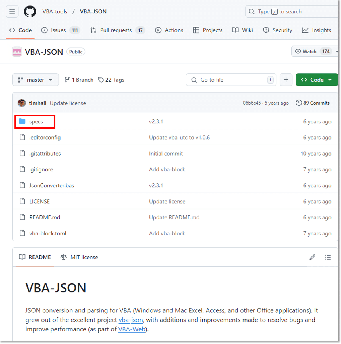Switch to the Code tab
Screen dimensions: 341x344
(x=20, y=30)
